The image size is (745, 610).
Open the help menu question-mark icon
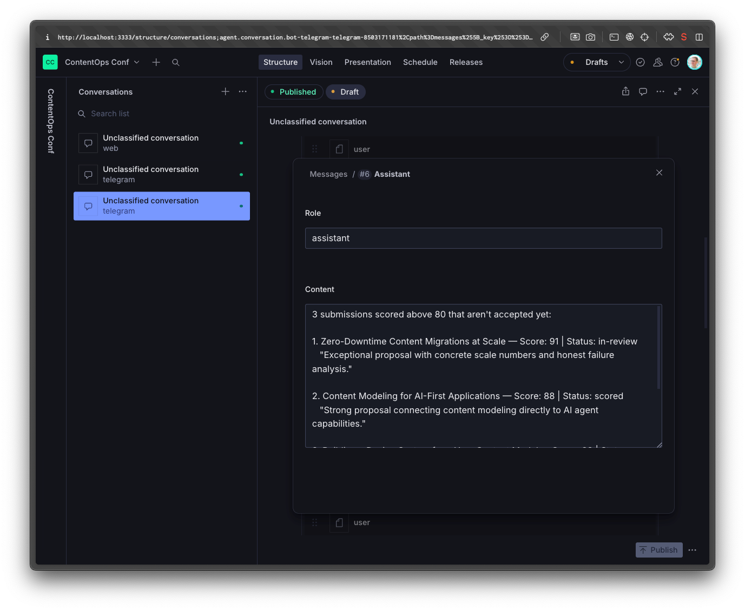pos(675,62)
